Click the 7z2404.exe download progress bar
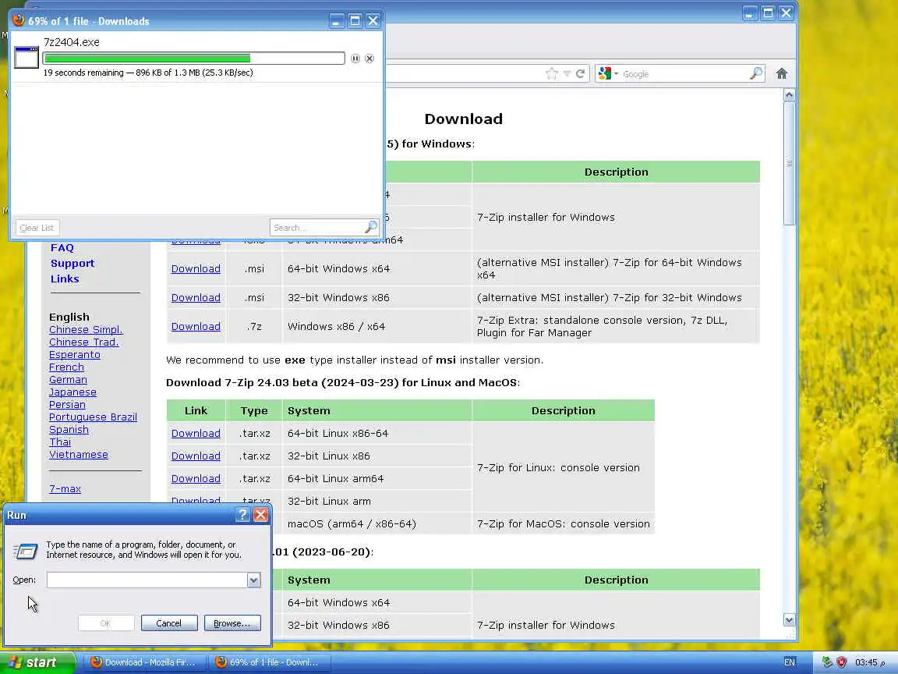The width and height of the screenshot is (898, 674). click(194, 59)
